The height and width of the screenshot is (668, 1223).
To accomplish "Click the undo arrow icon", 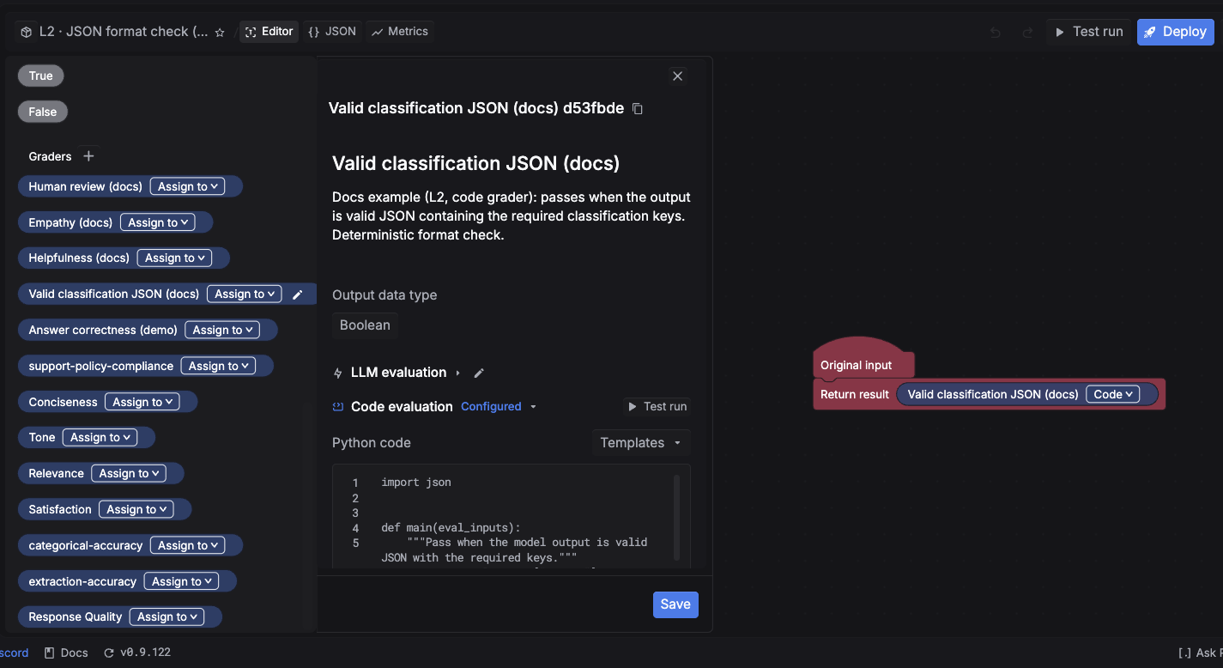I will (x=996, y=32).
